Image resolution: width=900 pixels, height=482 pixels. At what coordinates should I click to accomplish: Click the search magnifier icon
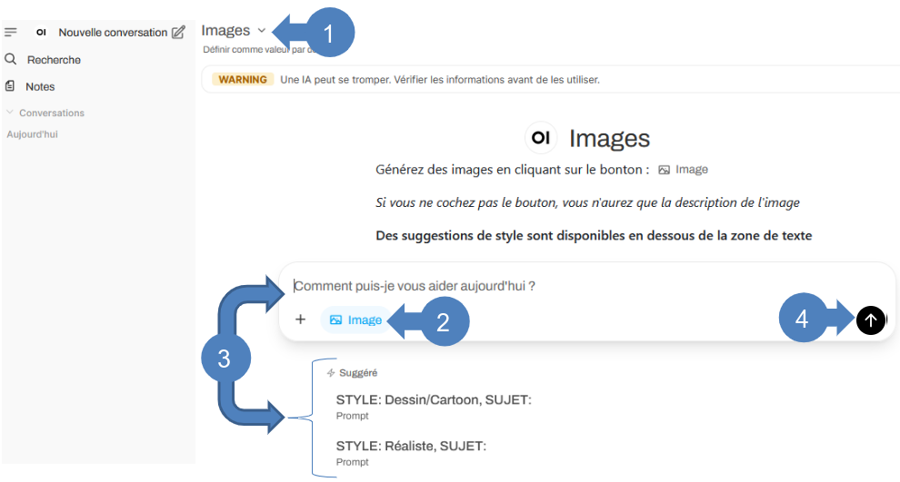(x=10, y=59)
